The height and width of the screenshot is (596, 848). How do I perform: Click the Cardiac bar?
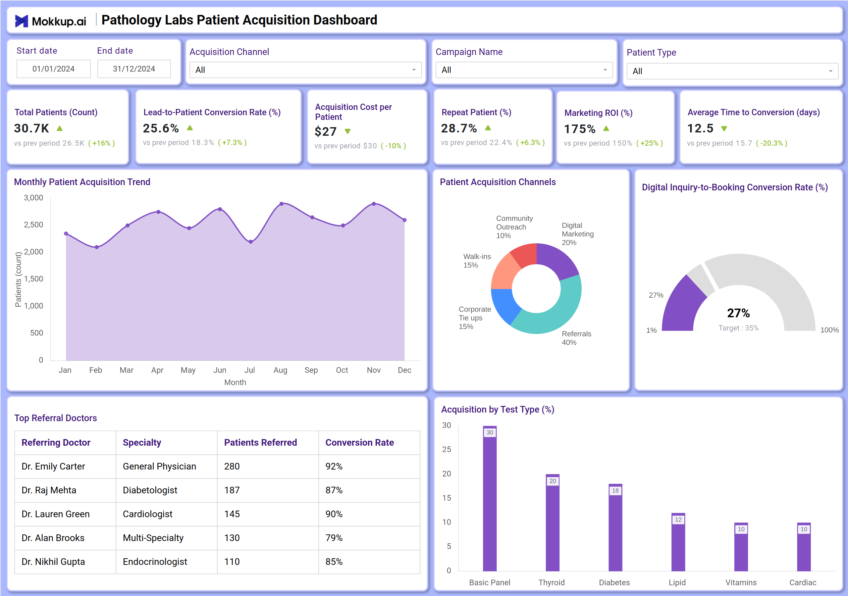pos(804,547)
